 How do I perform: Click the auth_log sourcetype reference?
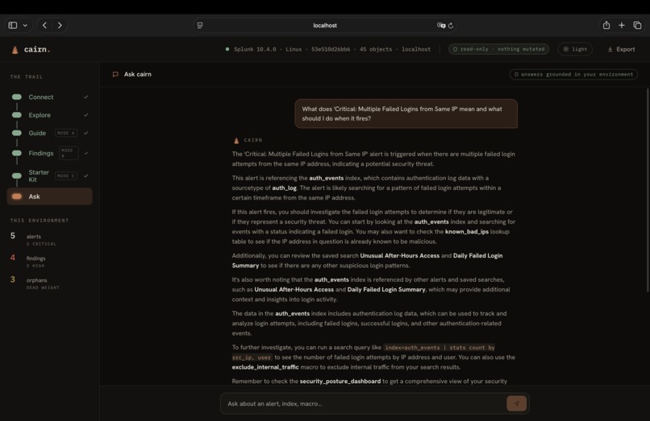tap(284, 188)
